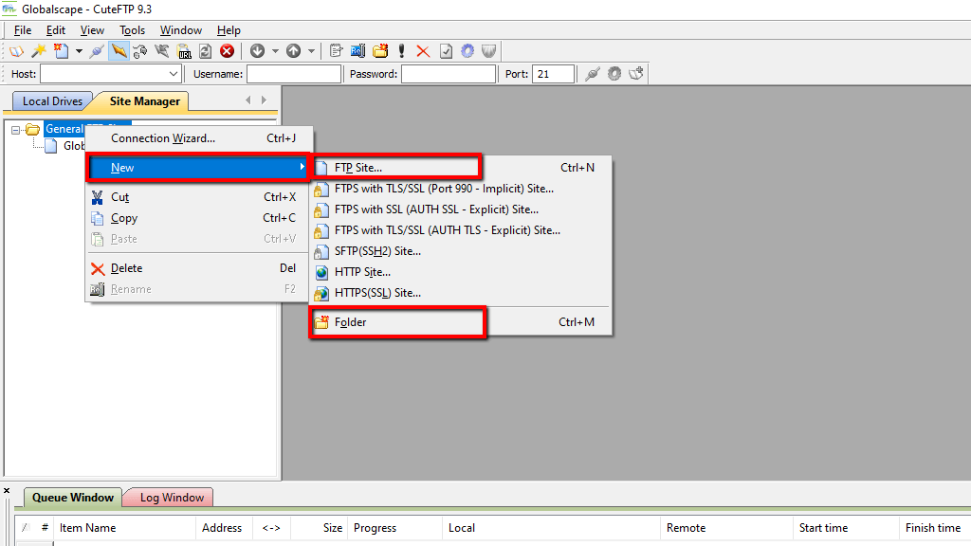
Task: Open the Global Options gear icon
Action: point(465,51)
